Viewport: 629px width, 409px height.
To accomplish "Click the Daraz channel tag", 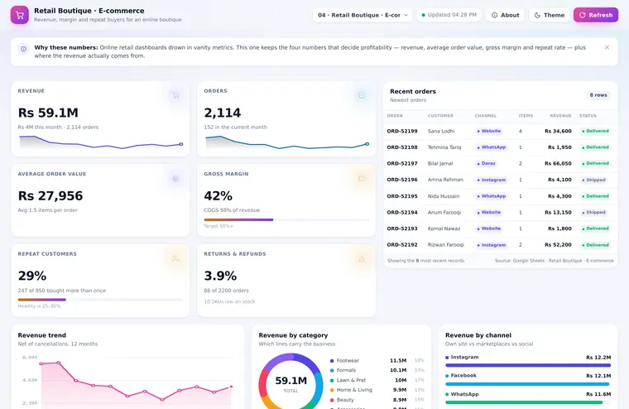I will click(486, 163).
